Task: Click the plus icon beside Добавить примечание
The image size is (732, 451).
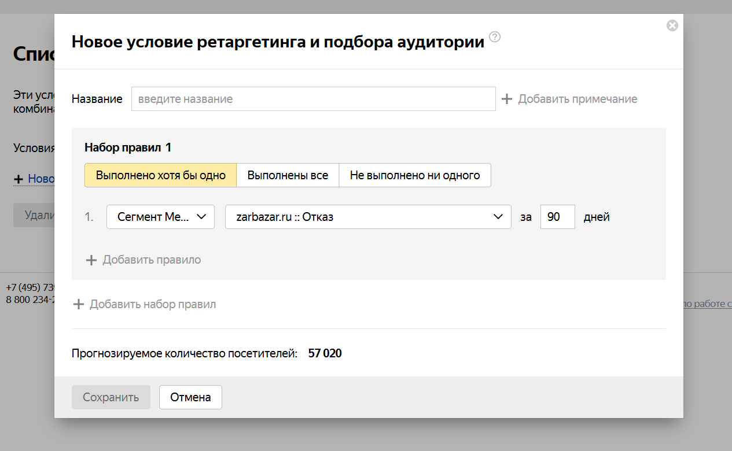Action: [x=507, y=99]
